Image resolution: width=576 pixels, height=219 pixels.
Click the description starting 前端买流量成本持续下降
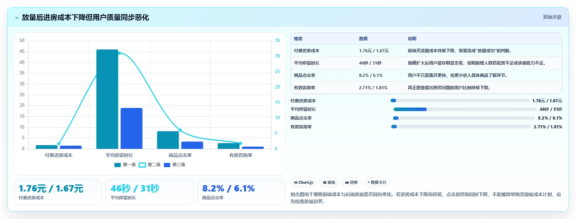point(460,51)
